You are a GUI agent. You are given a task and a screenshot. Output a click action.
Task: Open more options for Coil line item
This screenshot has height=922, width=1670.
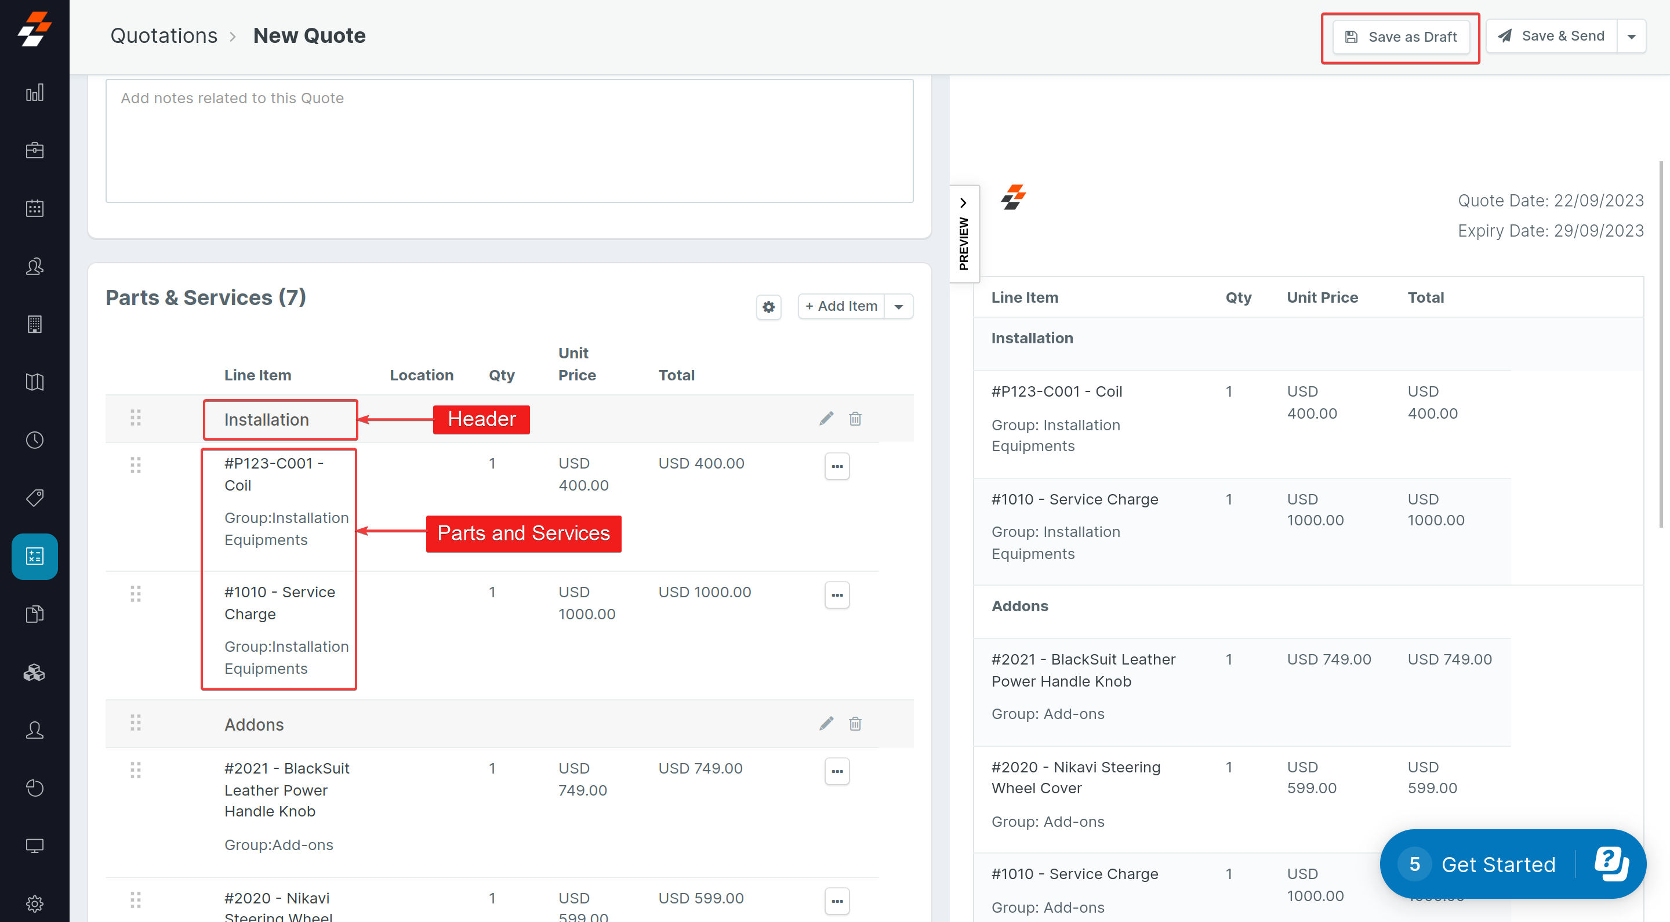click(836, 466)
